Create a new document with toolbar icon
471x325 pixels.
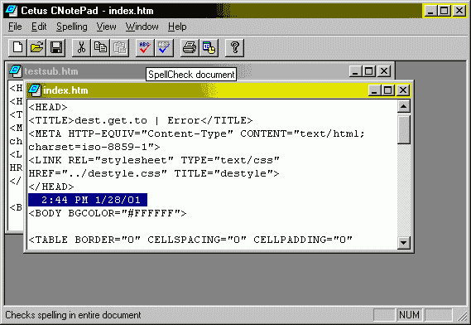click(17, 47)
